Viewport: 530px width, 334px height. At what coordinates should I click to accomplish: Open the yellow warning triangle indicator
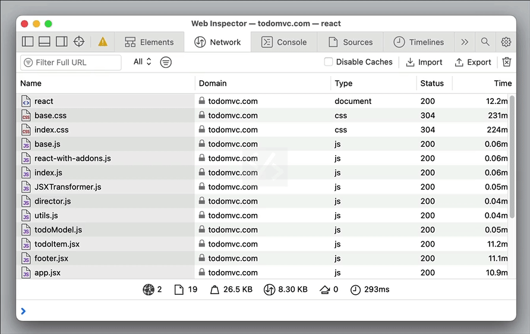coord(103,42)
